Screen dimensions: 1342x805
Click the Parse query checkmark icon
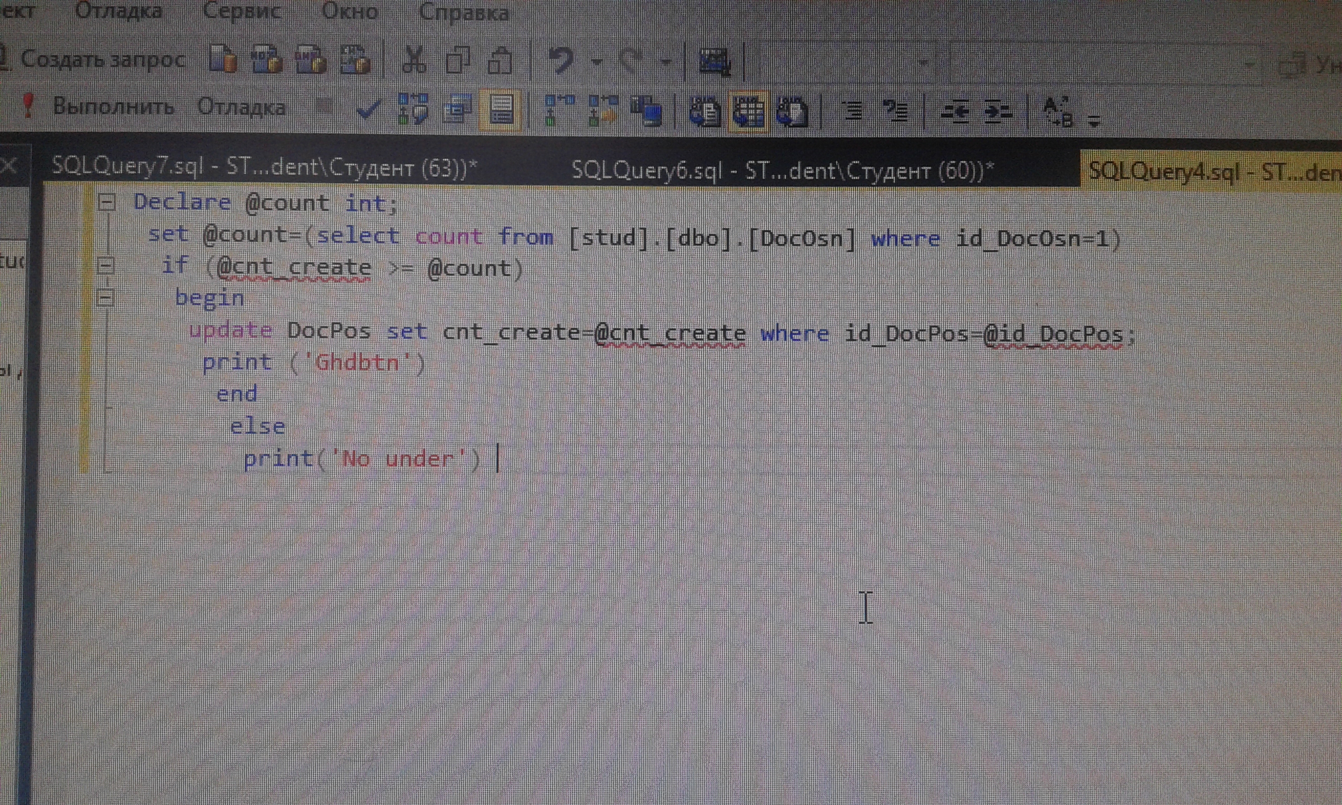pos(368,110)
